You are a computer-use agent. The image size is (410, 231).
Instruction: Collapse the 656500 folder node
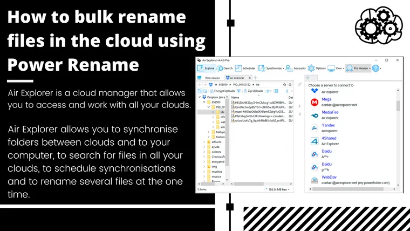pos(204,102)
